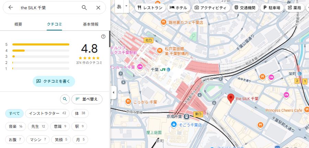Switch to the 基本情報 tab
The height and width of the screenshot is (148, 309).
[91, 24]
